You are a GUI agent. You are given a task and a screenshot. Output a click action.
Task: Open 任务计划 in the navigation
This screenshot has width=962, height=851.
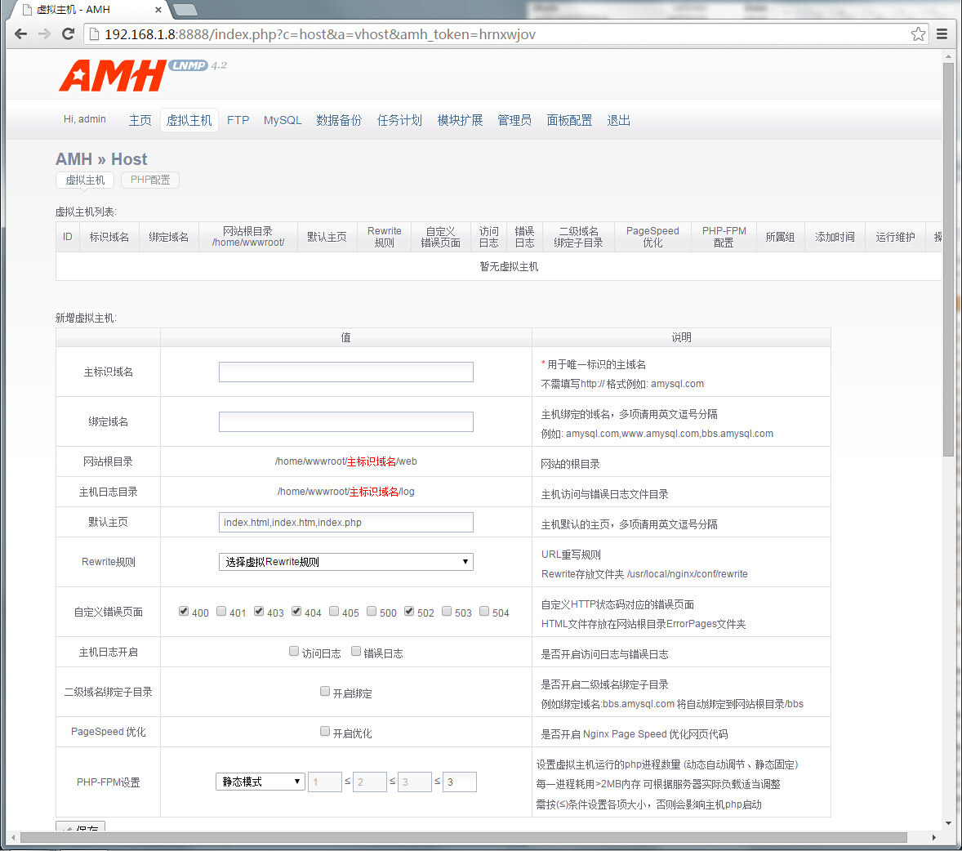tap(399, 120)
